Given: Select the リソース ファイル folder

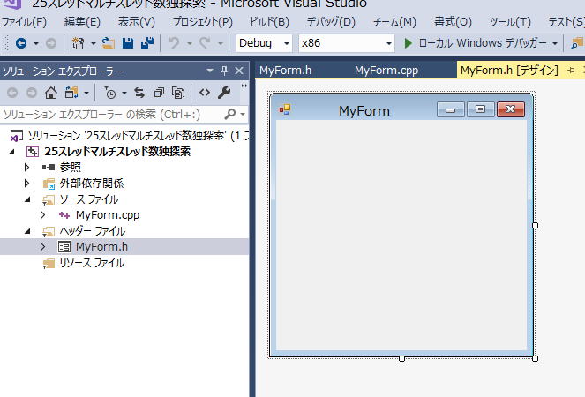Looking at the screenshot, I should coord(92,263).
